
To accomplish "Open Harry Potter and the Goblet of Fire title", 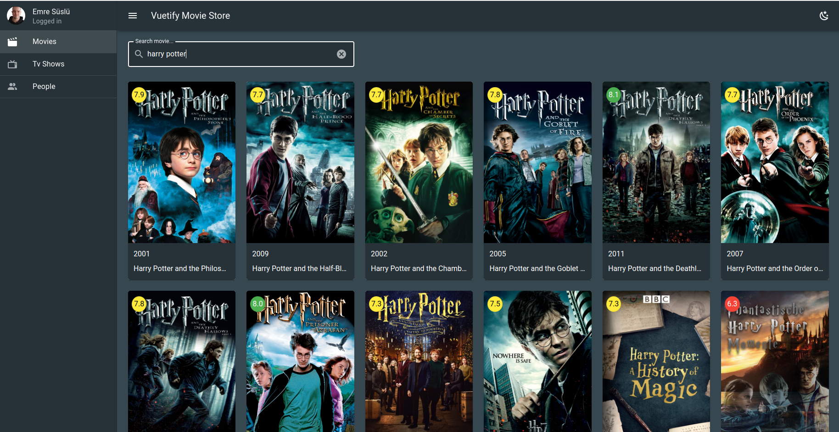I will (x=537, y=268).
